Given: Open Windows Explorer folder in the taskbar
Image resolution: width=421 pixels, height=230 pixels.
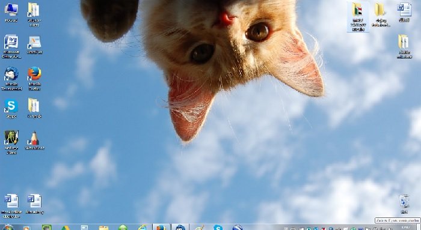Looking at the screenshot, I should [103, 228].
